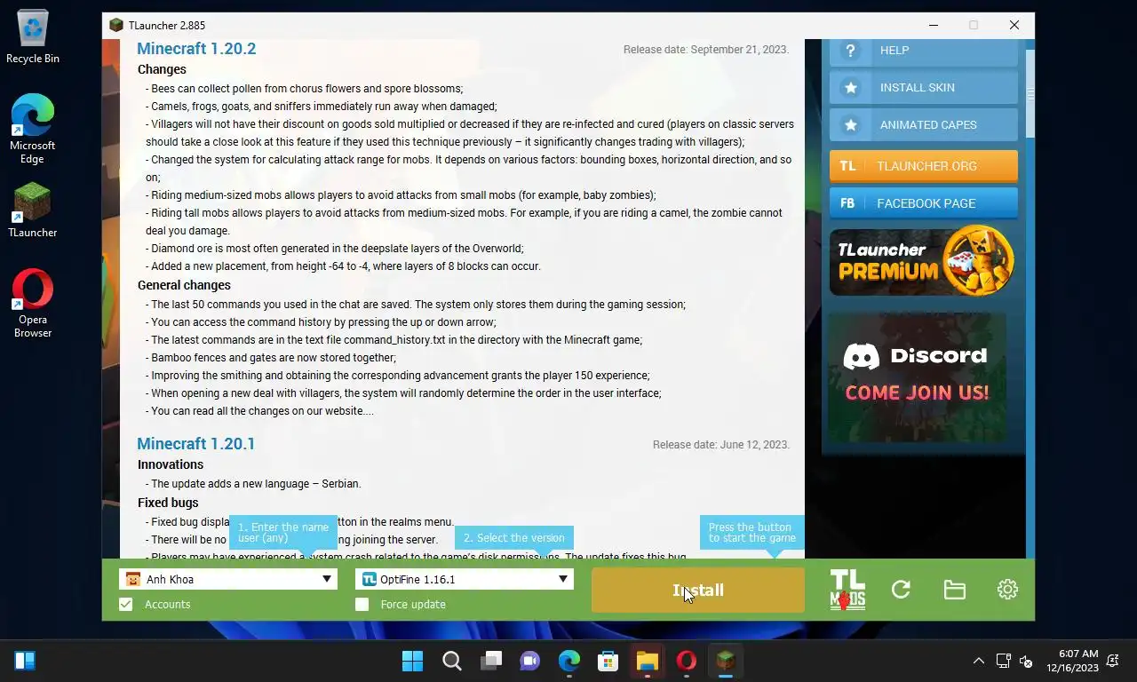Click the star icon beside ANIMATED CAPES
Screen dimensions: 1137x682
(850, 125)
